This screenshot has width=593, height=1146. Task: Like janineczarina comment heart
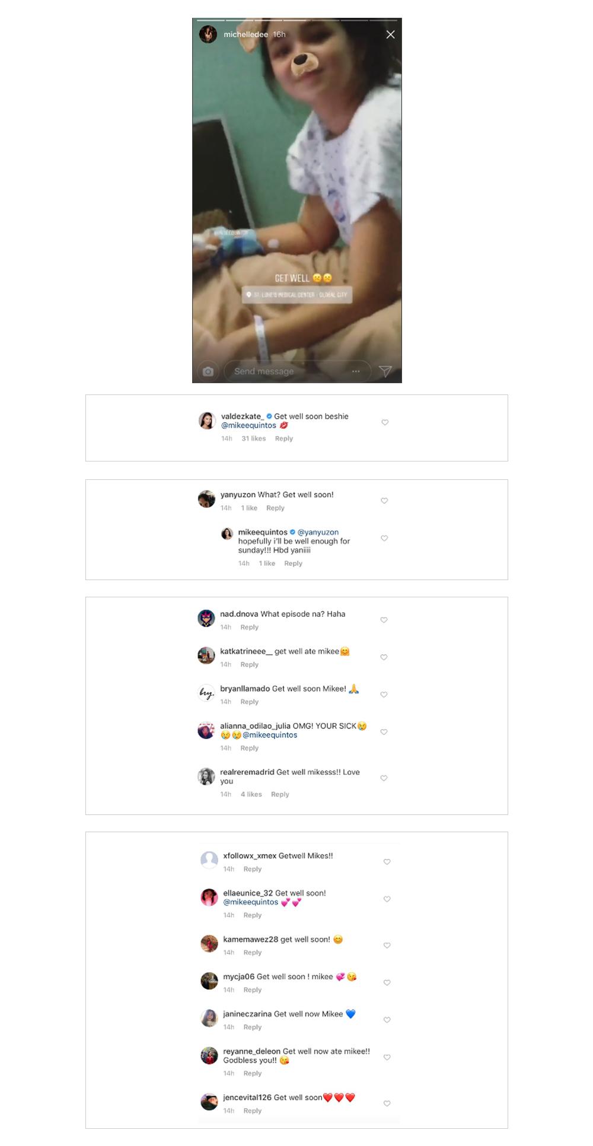387,1020
